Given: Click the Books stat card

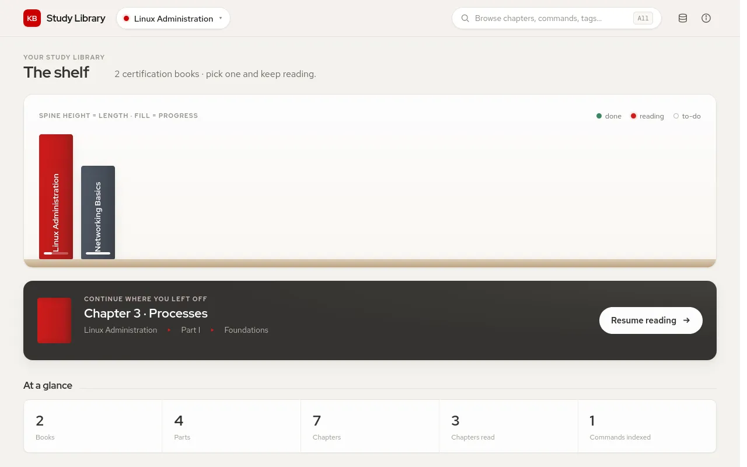Looking at the screenshot, I should (x=93, y=426).
